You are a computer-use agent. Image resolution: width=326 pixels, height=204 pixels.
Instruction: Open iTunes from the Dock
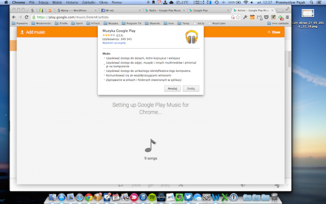click(x=143, y=197)
